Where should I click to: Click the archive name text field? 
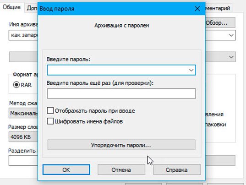[23, 35]
